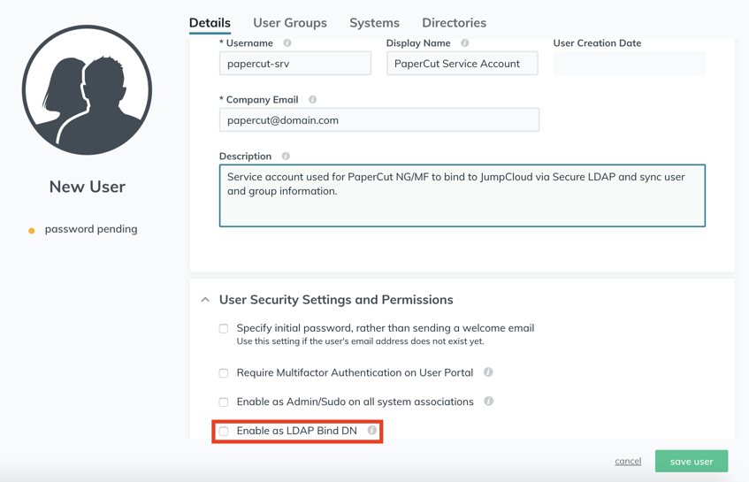Image resolution: width=749 pixels, height=482 pixels.
Task: Click the New User avatar image
Action: 87,90
